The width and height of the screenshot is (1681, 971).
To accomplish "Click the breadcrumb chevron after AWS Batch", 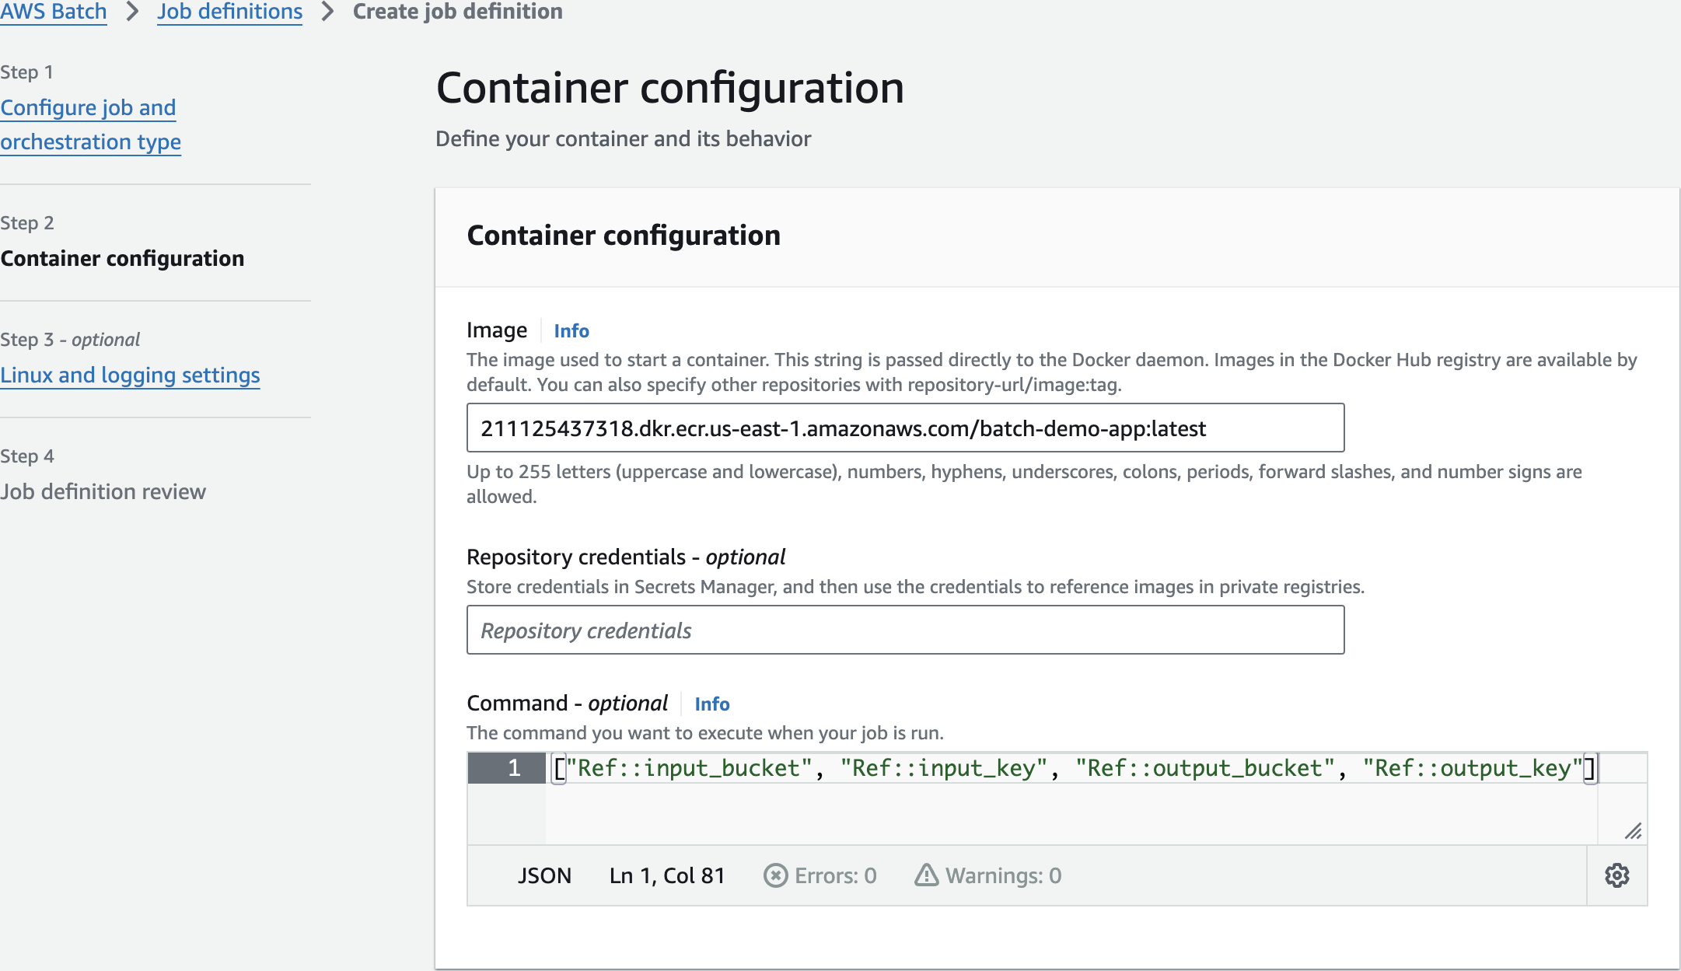I will point(132,12).
